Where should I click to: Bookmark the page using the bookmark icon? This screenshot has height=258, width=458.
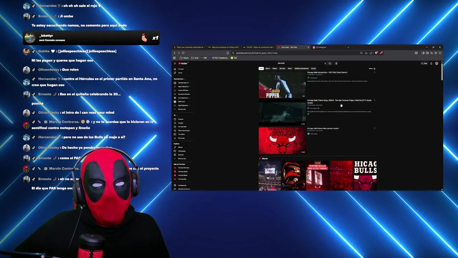(x=228, y=53)
